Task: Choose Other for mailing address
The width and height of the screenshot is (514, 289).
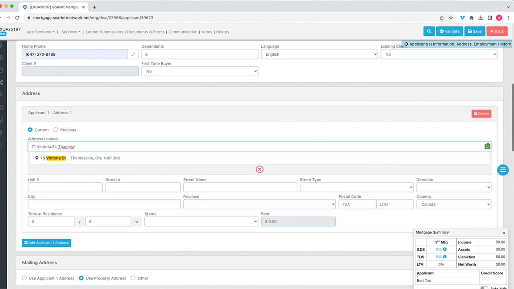Action: [133, 278]
